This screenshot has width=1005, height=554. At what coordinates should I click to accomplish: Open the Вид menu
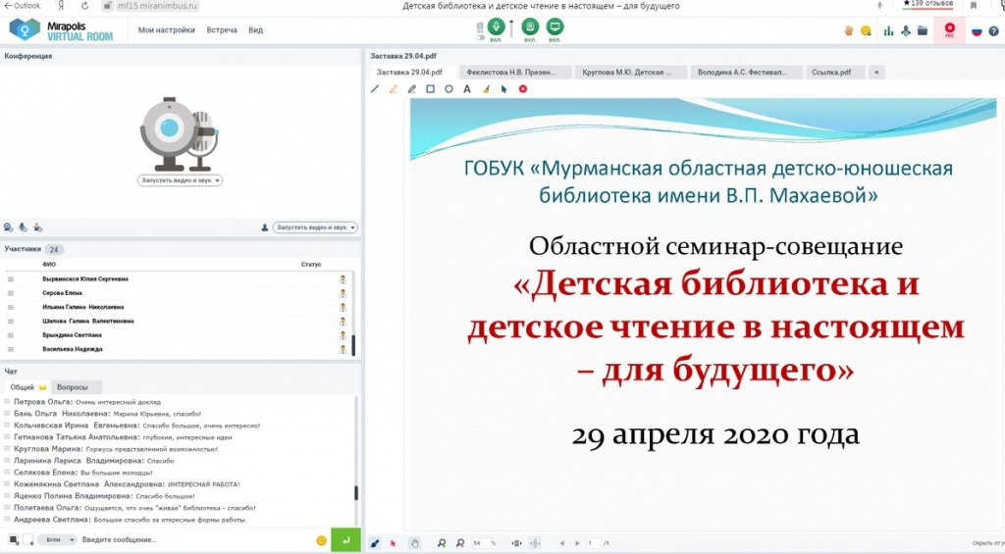(x=256, y=30)
